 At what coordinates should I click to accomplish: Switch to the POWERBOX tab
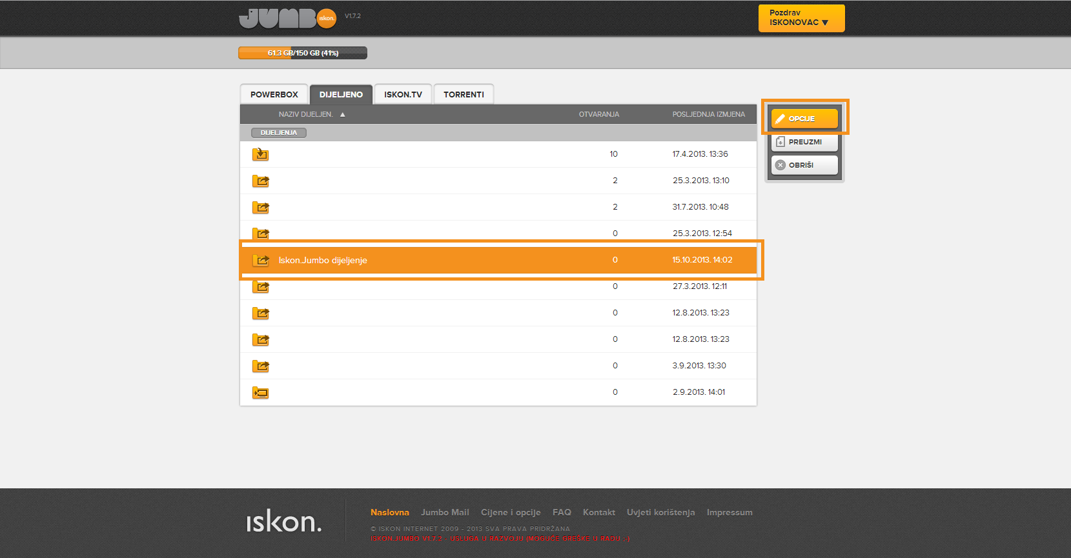pyautogui.click(x=274, y=94)
